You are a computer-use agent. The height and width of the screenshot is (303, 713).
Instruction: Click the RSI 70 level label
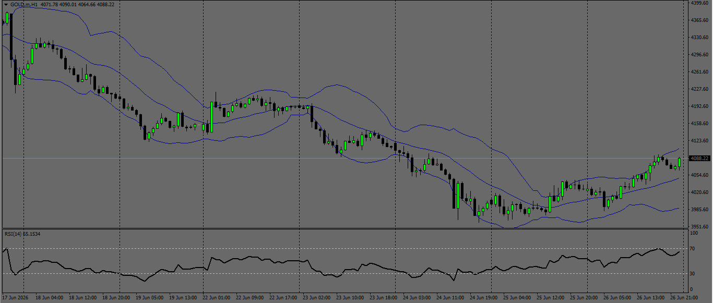tap(692, 249)
